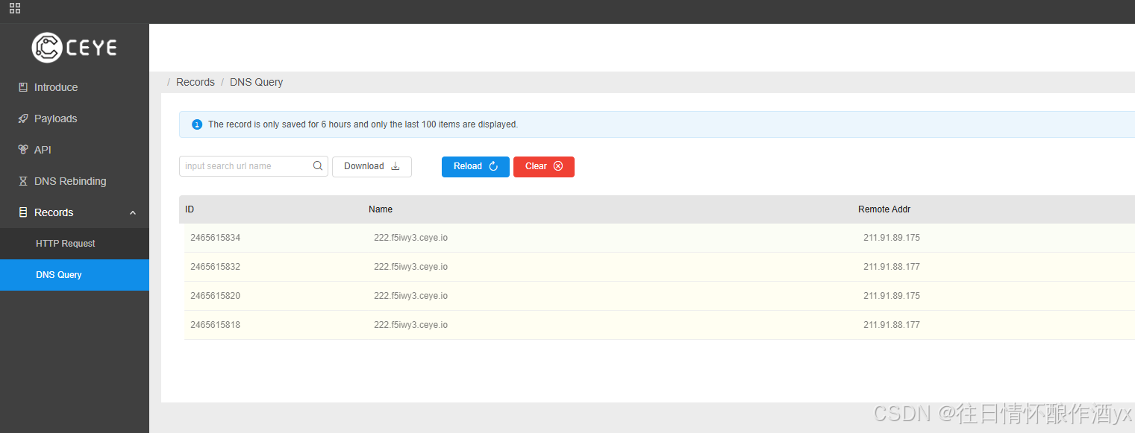The image size is (1135, 433).
Task: Reload the DNS query records
Action: tap(475, 166)
